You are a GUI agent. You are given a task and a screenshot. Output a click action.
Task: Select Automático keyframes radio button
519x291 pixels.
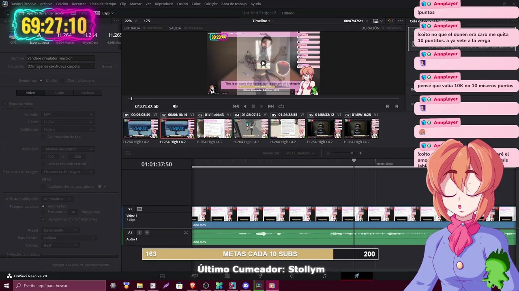click(x=43, y=206)
